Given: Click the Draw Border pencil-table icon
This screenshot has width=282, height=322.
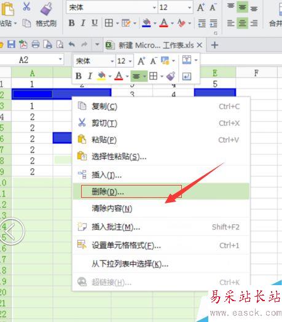Looking at the screenshot, I should (126, 23).
